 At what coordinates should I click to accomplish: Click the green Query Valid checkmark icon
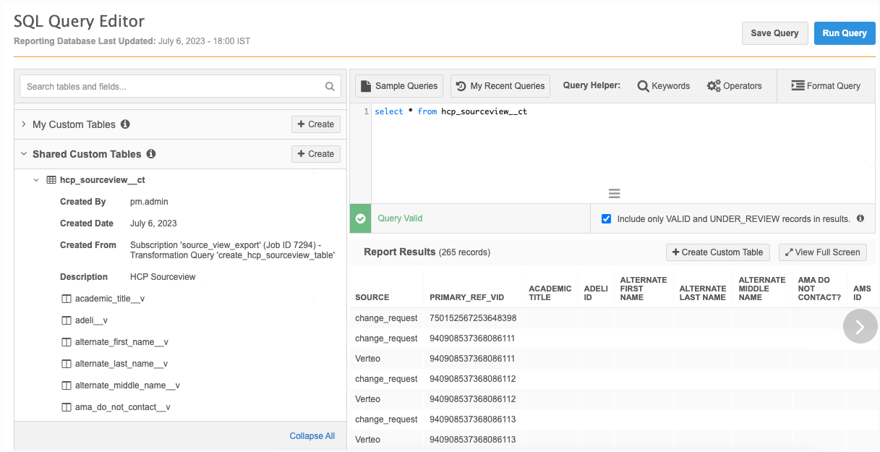361,218
